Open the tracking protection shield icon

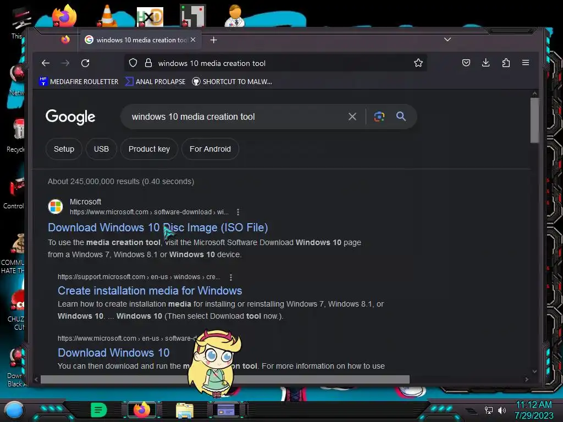click(x=133, y=63)
